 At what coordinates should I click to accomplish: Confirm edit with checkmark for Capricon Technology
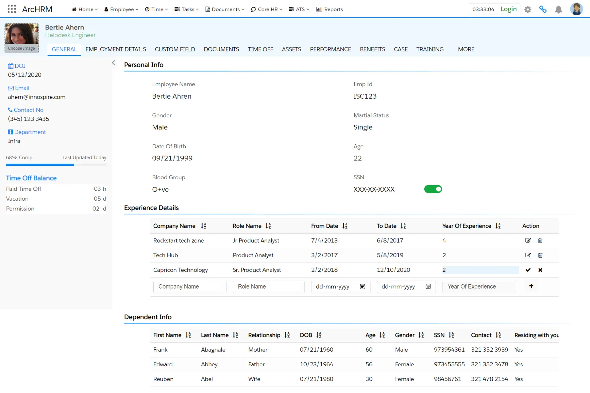coord(528,270)
